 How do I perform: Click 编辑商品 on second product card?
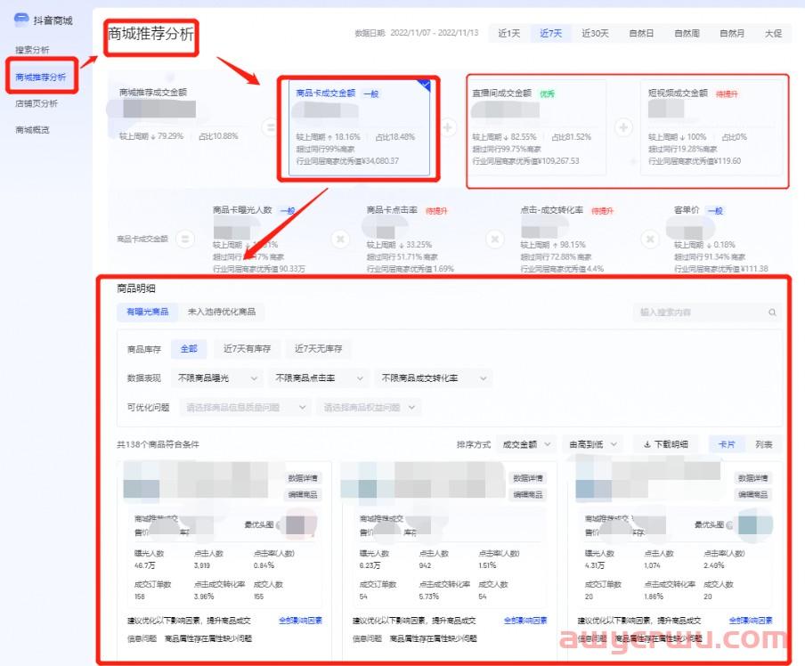[528, 495]
